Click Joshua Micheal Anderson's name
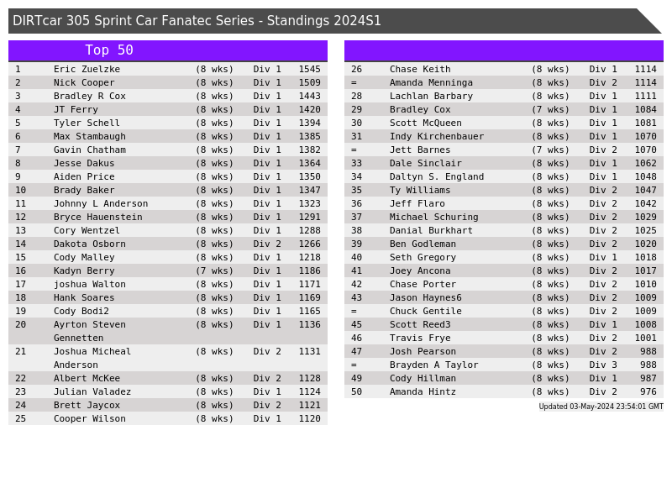This screenshot has height=504, width=672. tap(92, 358)
